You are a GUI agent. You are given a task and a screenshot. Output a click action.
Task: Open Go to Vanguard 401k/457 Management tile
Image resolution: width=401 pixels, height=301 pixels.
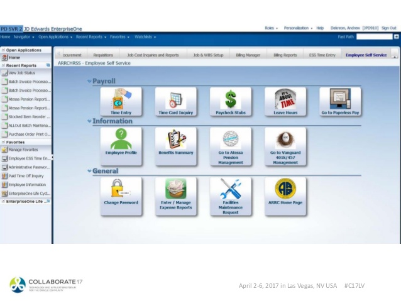click(x=285, y=146)
